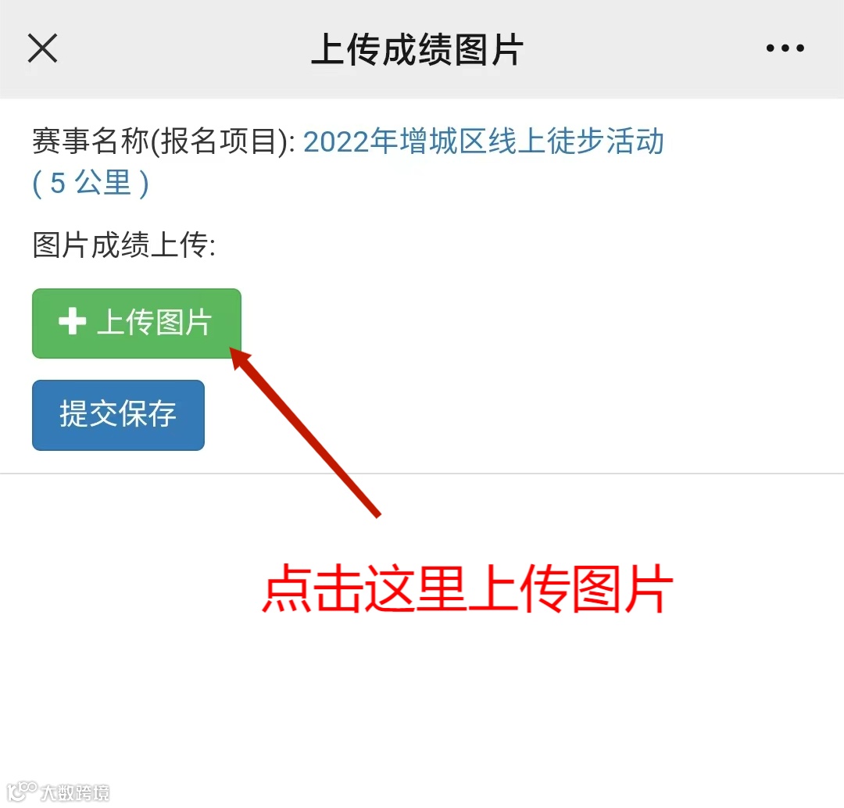Click the (5 公里) distance text
The height and width of the screenshot is (808, 844).
click(x=91, y=183)
